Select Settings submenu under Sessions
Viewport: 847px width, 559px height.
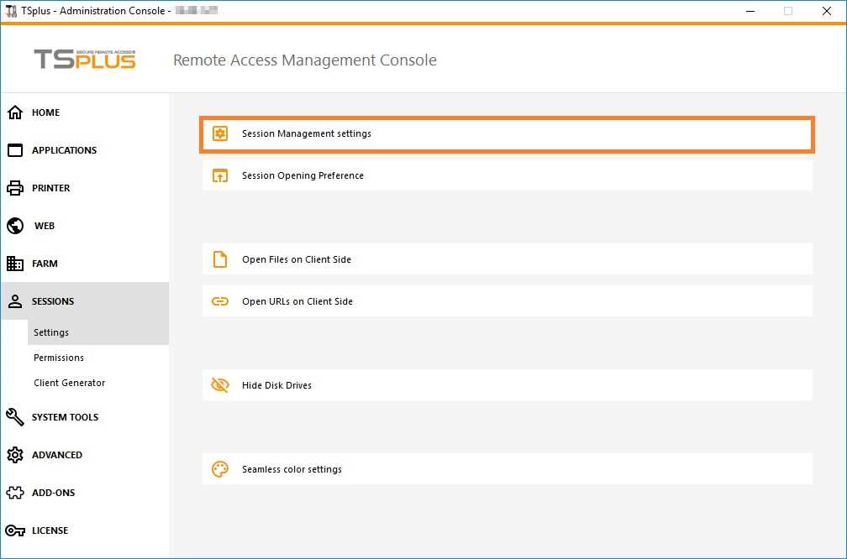coord(51,332)
